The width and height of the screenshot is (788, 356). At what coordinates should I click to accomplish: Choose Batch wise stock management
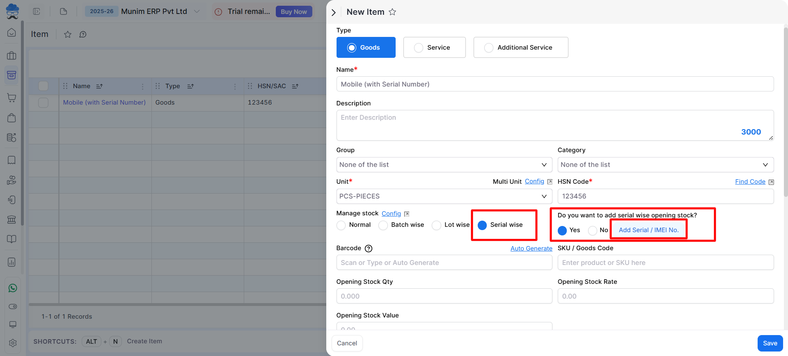383,225
